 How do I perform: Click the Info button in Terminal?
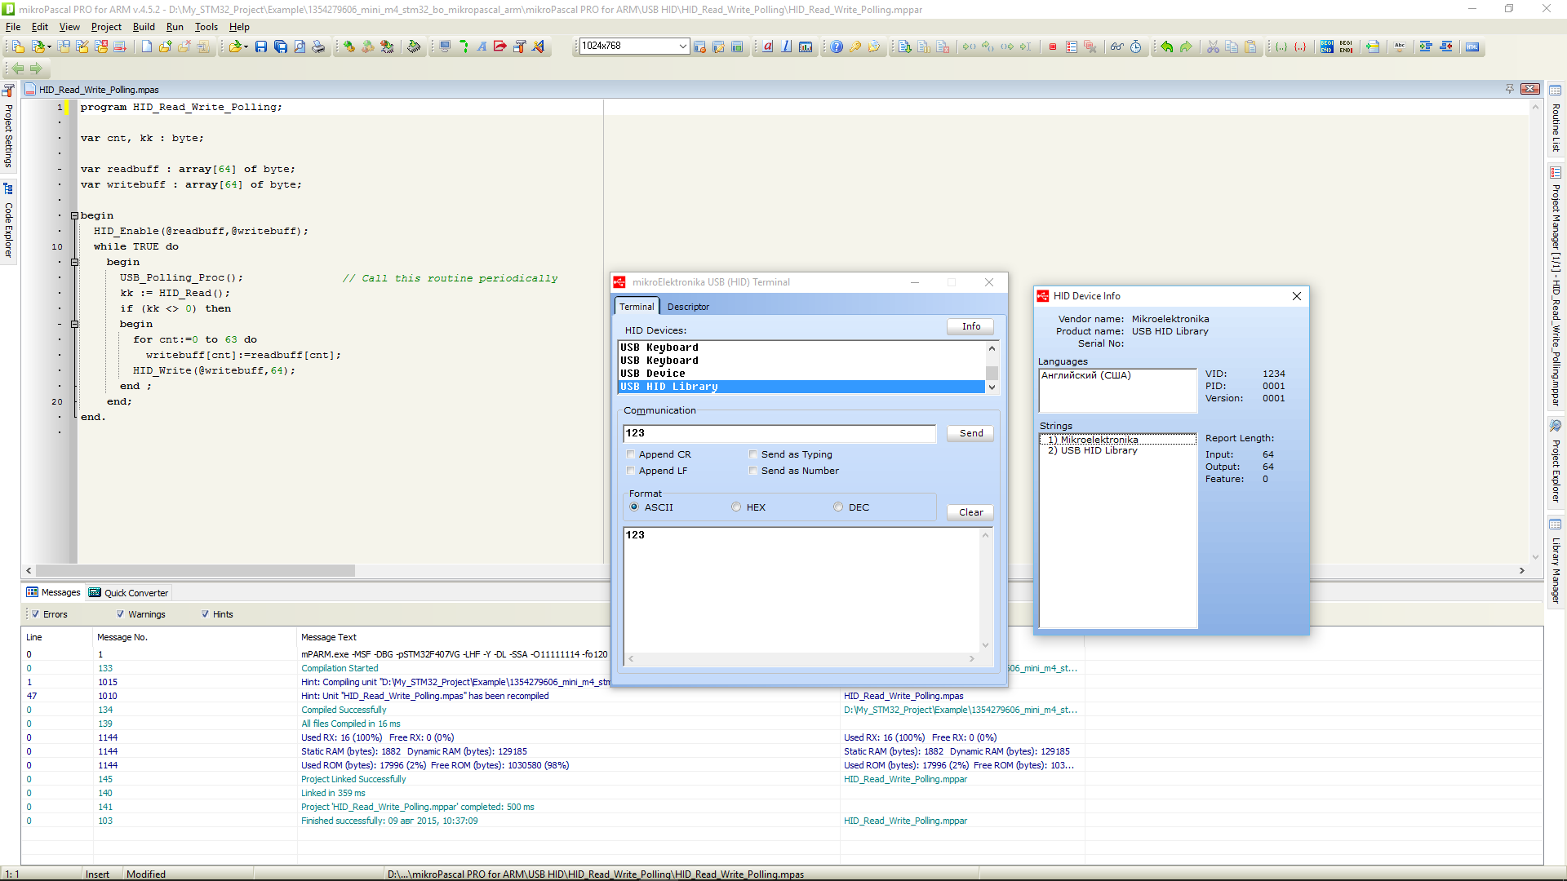pyautogui.click(x=970, y=326)
